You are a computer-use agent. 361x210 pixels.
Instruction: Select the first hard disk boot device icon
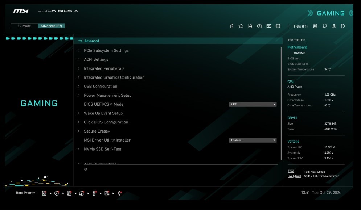[44, 193]
